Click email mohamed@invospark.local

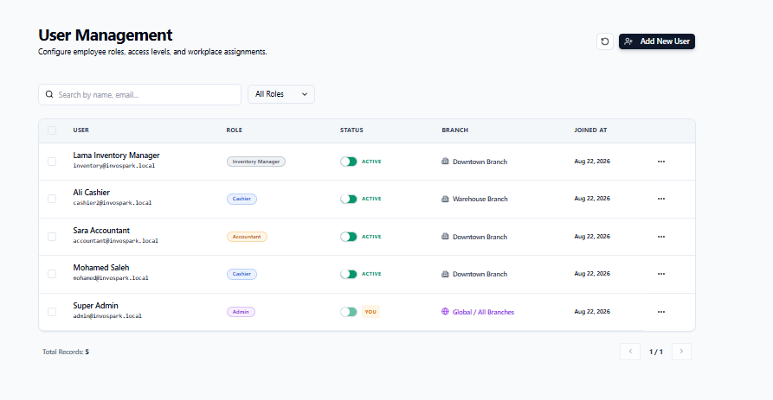(111, 278)
